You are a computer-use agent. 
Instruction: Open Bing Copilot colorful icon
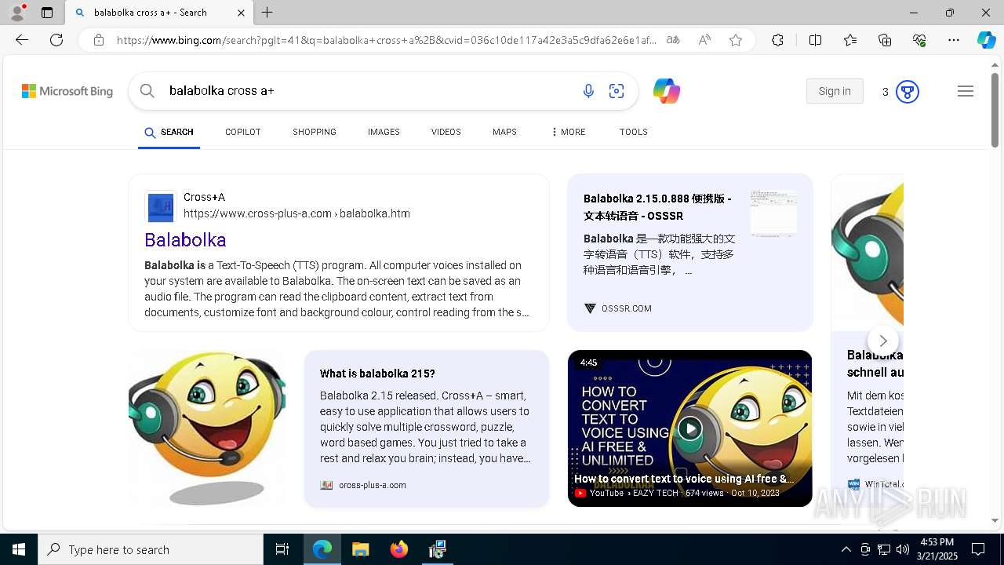pos(667,91)
